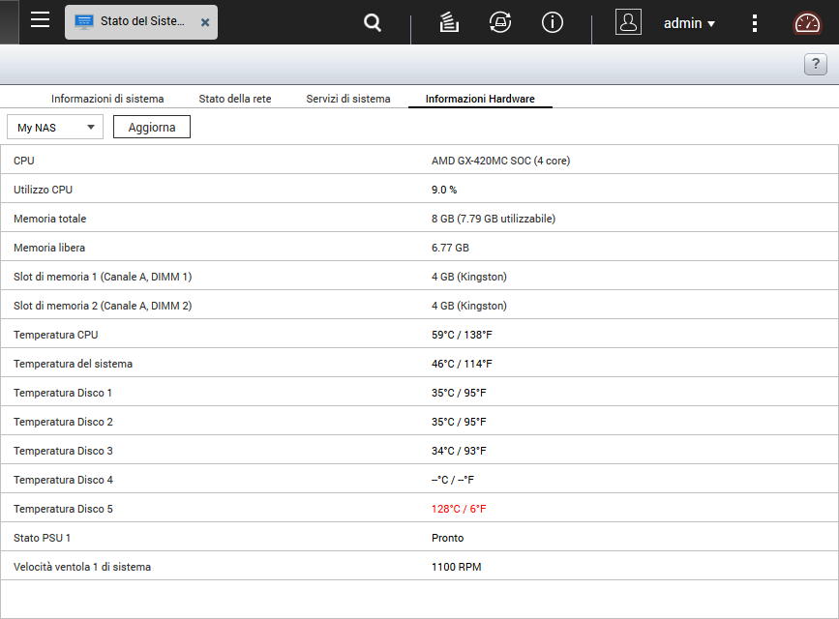Image resolution: width=839 pixels, height=619 pixels.
Task: Select the Informazioni Hardware tab
Action: coord(480,99)
